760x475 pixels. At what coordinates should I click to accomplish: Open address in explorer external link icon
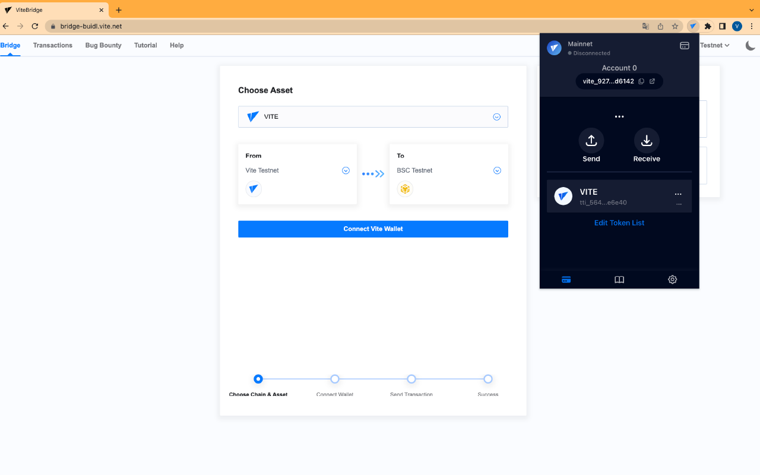coord(652,81)
